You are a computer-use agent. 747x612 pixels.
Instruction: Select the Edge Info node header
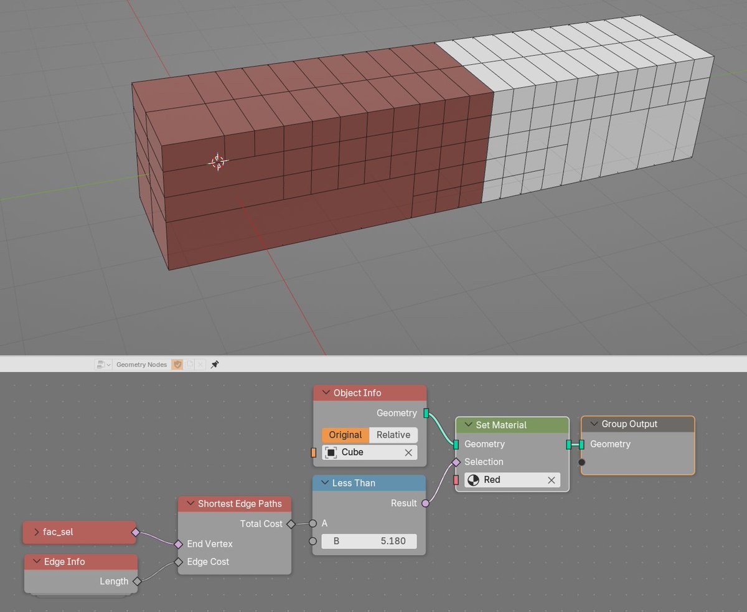coord(81,562)
